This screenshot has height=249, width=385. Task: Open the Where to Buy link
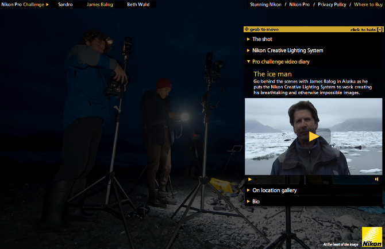(368, 5)
